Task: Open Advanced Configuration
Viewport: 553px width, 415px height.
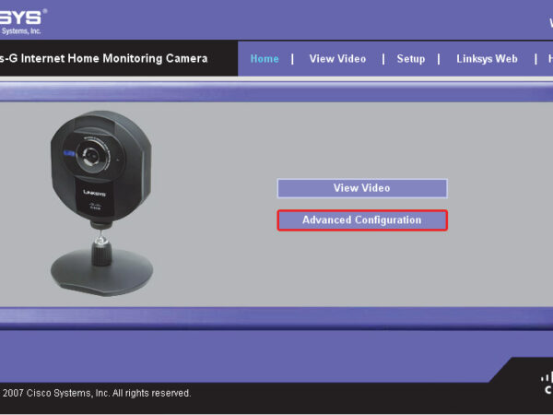Action: click(x=361, y=220)
